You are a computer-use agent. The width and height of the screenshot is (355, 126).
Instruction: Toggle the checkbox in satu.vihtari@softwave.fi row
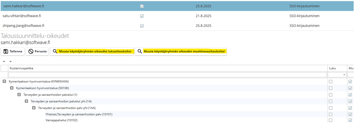(x=142, y=16)
